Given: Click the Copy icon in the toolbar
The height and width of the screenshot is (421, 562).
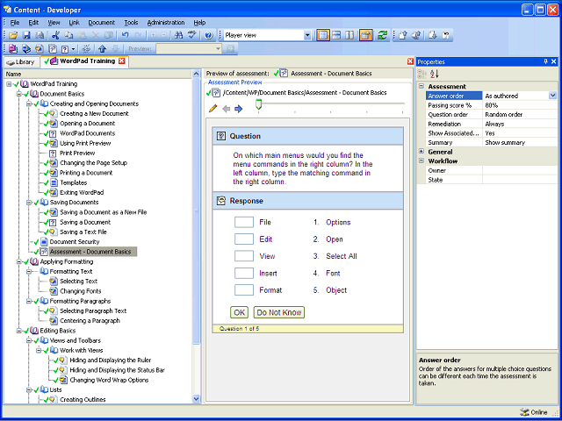Looking at the screenshot, I should [x=68, y=35].
